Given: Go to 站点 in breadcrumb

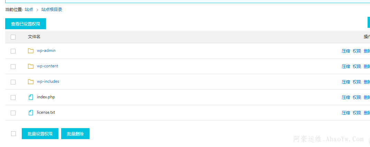Looking at the screenshot, I should 29,10.
